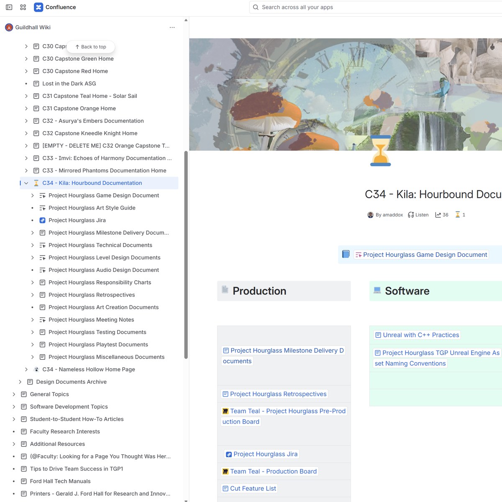Click the sidebar vertical scrollbar thumb
The width and height of the screenshot is (502, 502).
186,254
